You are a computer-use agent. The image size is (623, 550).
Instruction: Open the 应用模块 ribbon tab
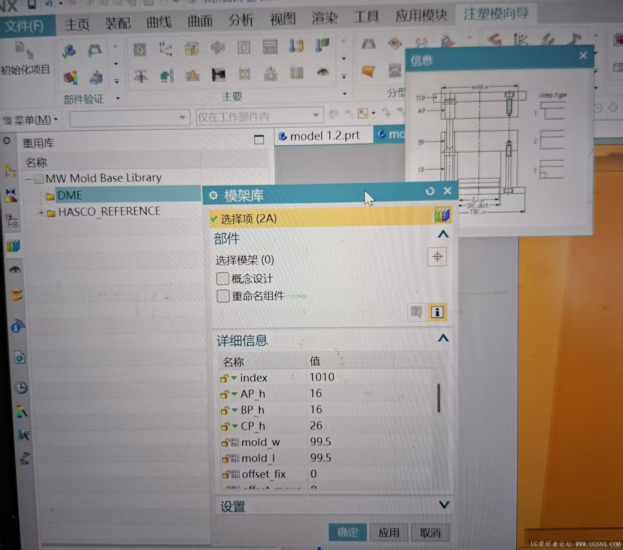tap(421, 16)
